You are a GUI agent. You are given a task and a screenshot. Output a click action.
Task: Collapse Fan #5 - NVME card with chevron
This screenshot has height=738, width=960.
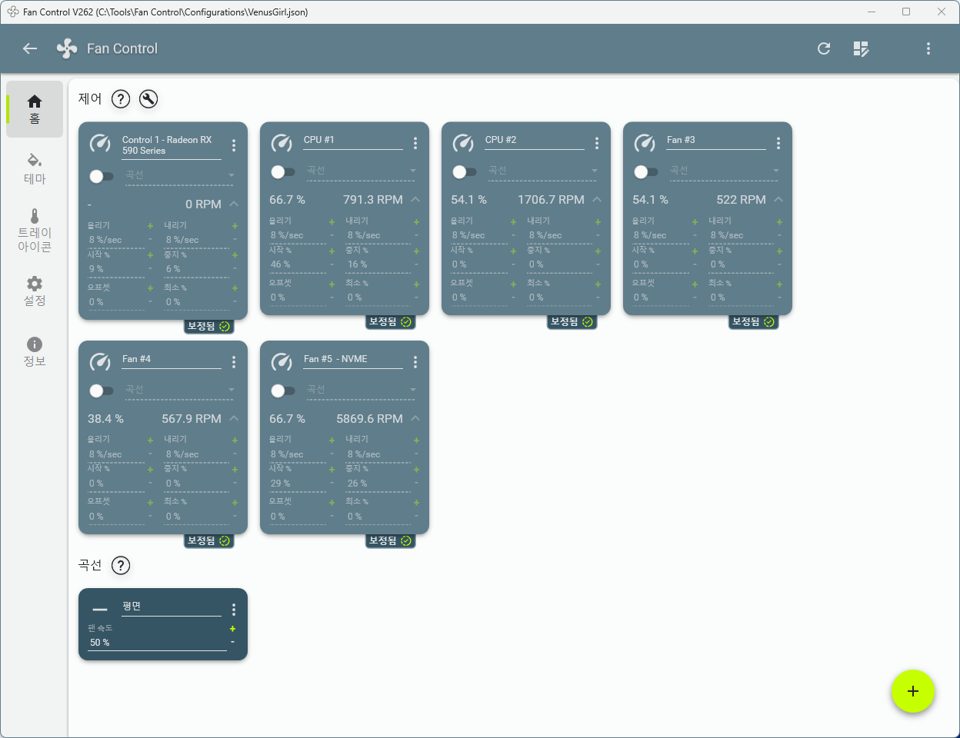click(x=415, y=419)
